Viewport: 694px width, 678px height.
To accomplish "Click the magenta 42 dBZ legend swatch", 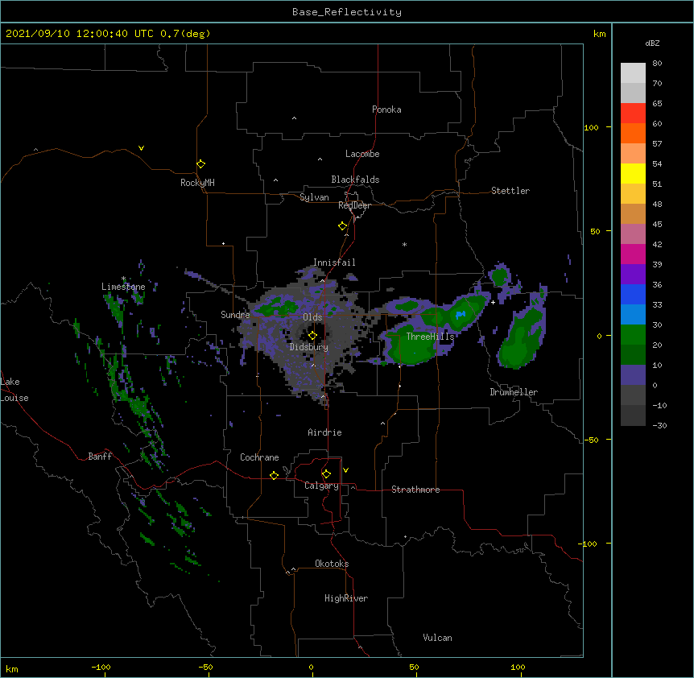I will pyautogui.click(x=633, y=254).
